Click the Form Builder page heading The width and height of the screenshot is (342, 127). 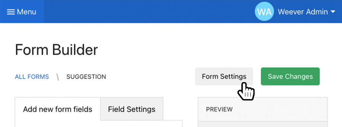point(56,50)
